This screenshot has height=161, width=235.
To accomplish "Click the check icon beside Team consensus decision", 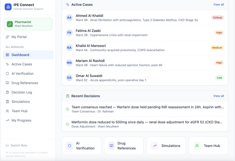I will coord(68,109).
